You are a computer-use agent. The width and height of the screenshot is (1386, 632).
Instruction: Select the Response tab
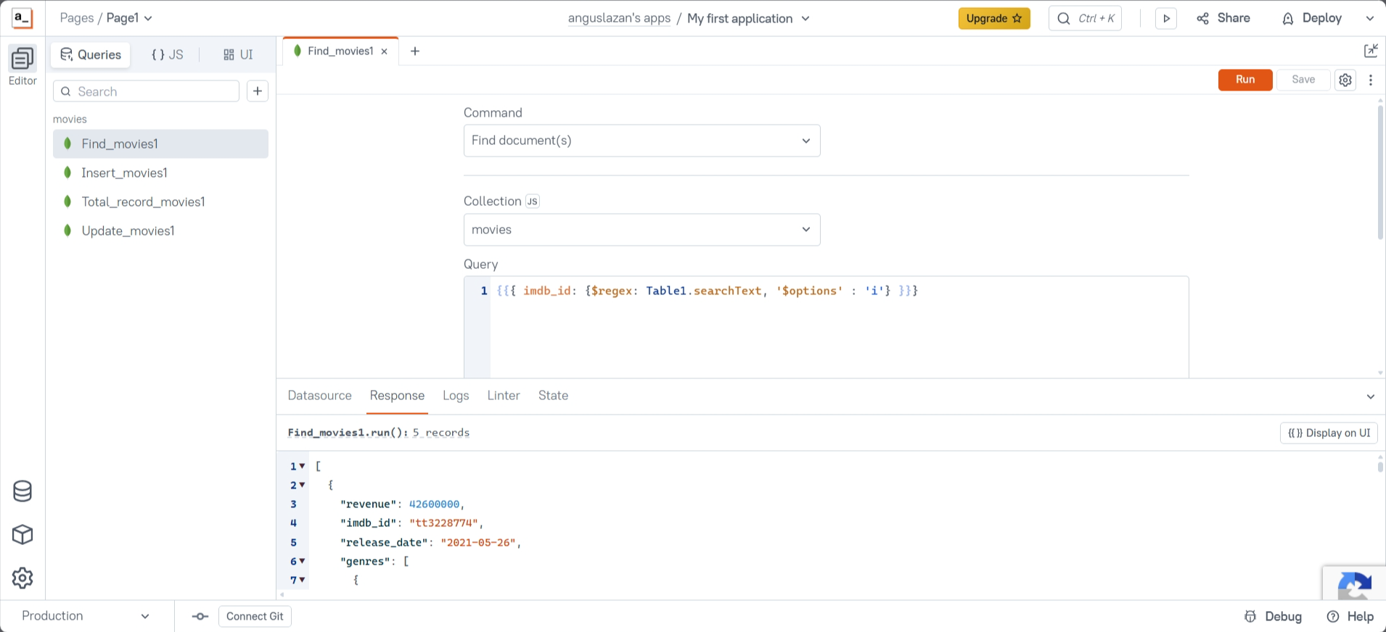click(x=397, y=396)
